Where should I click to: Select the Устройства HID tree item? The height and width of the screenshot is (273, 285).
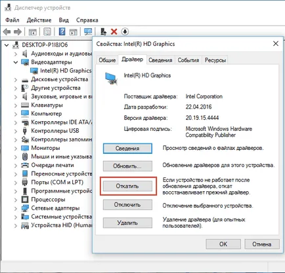[x=62, y=225]
